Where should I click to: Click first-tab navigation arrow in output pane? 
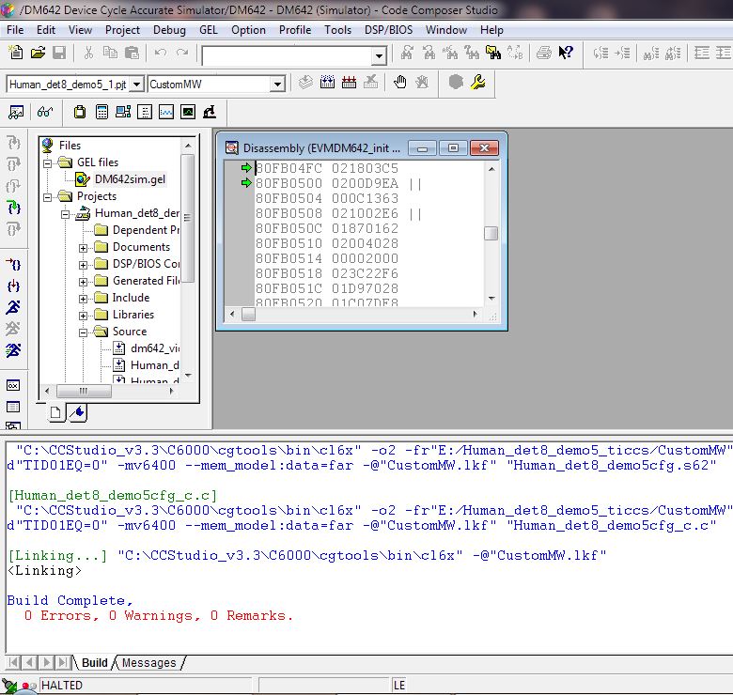(x=14, y=662)
